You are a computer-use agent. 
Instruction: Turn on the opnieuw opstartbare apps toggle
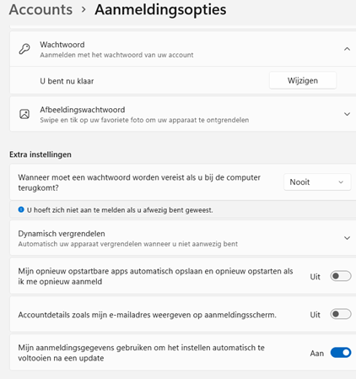(341, 276)
